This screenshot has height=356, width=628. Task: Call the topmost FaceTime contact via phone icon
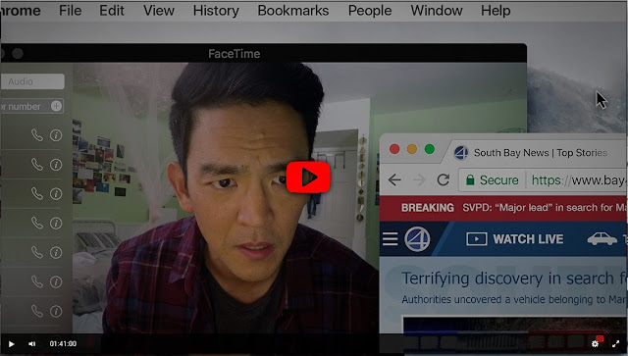(x=37, y=135)
